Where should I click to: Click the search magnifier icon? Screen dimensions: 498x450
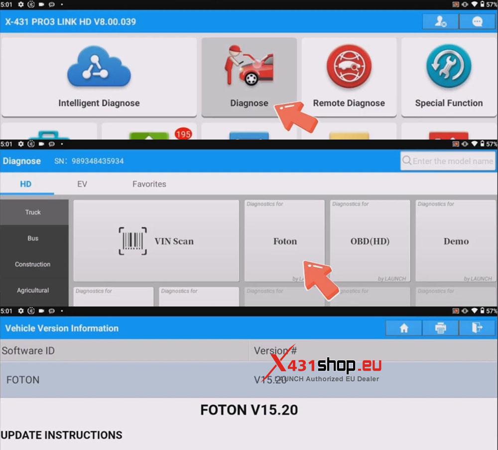pyautogui.click(x=406, y=160)
